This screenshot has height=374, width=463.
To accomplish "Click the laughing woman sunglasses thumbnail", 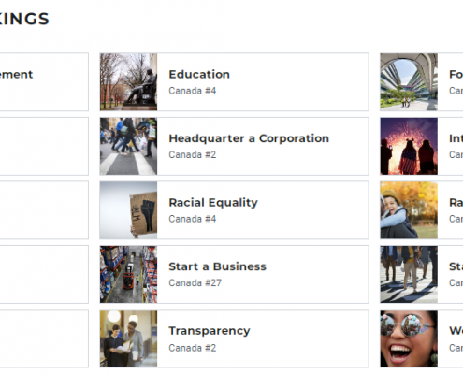I will coord(409,338).
